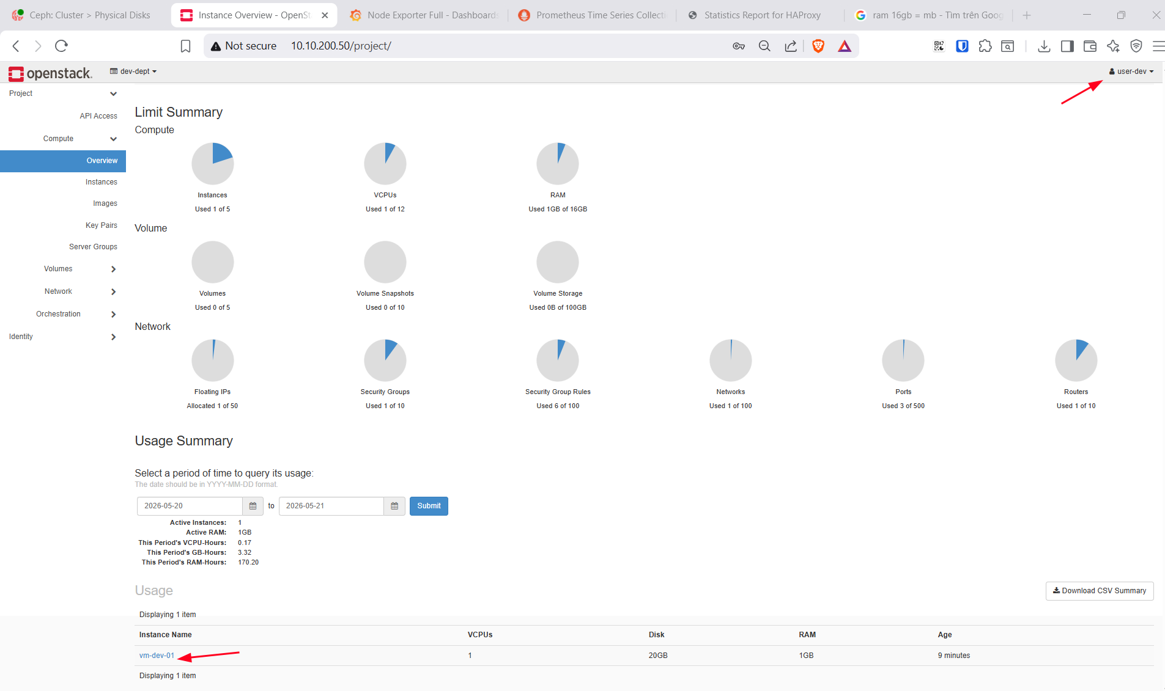Submit the usage date range
The image size is (1165, 691).
tap(429, 506)
